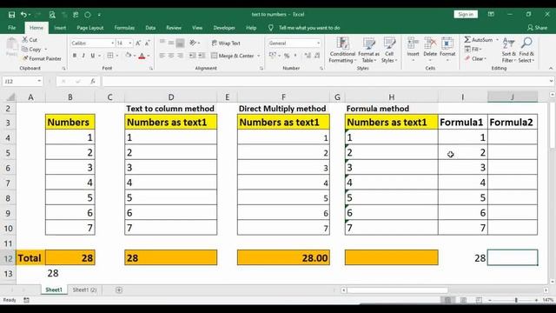Align text to the right

180,56
